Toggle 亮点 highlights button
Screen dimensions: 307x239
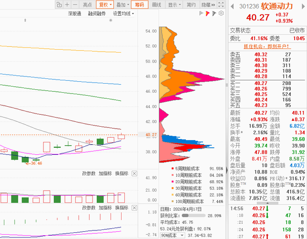pyautogui.click(x=87, y=4)
